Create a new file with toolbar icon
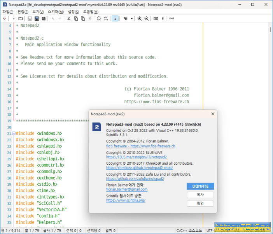 (x=14, y=18)
